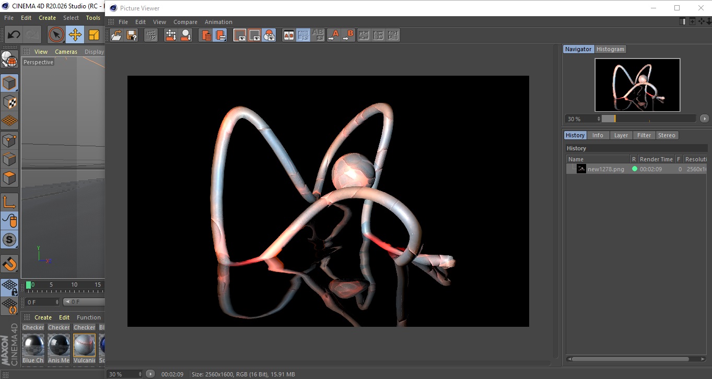The image size is (712, 379).
Task: Click the first greyed-out AB comparison icon
Action: click(364, 35)
